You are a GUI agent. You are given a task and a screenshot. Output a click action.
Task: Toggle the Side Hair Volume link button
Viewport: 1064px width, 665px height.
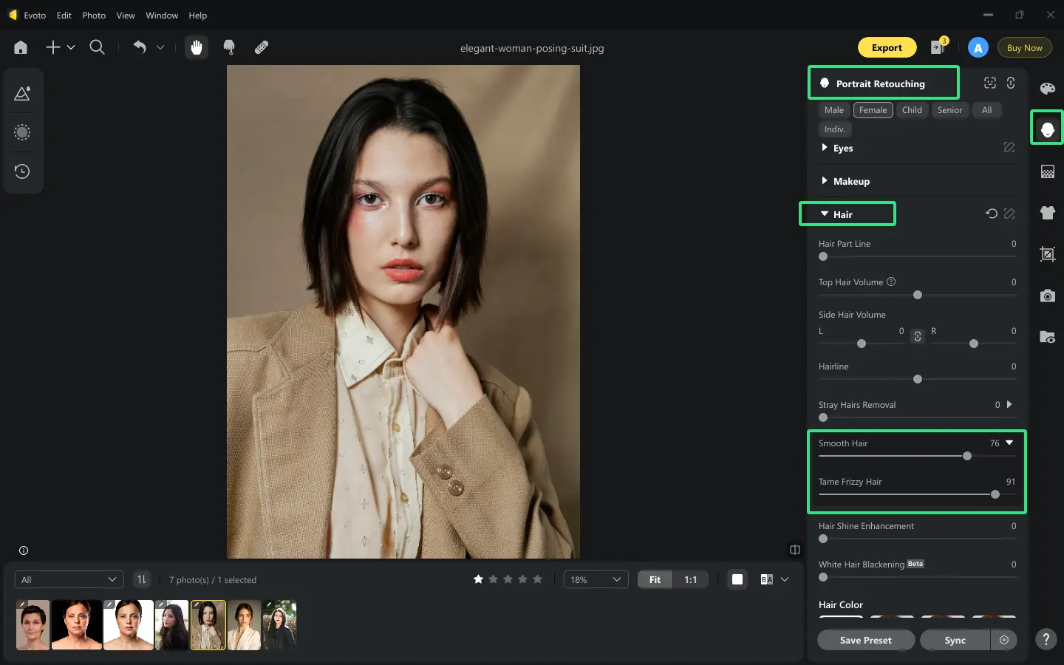tap(918, 336)
